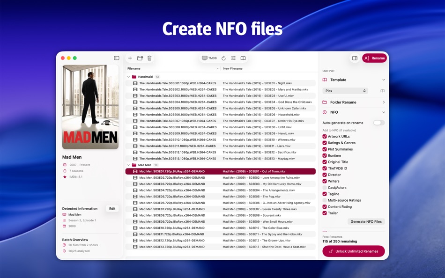Check the Cast/Actors checkbox

click(x=324, y=187)
